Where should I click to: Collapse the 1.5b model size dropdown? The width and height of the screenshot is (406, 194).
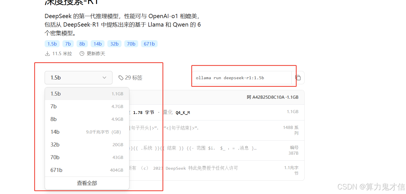point(79,77)
